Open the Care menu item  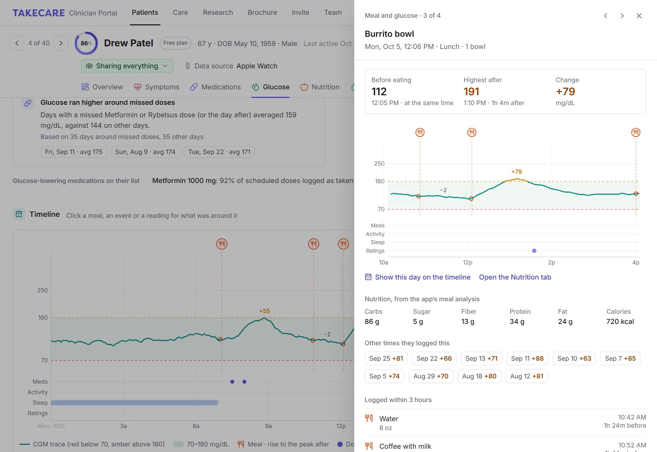pyautogui.click(x=180, y=12)
